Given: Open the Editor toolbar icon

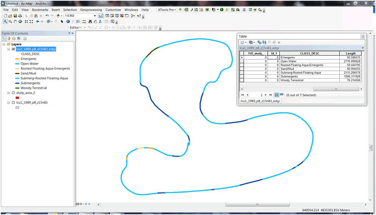Looking at the screenshot, I should [x=101, y=16].
